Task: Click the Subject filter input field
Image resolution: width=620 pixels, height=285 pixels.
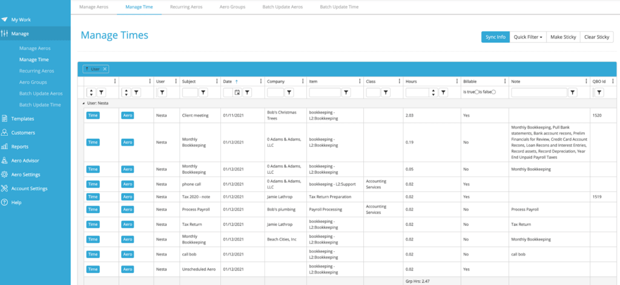Action: (190, 92)
